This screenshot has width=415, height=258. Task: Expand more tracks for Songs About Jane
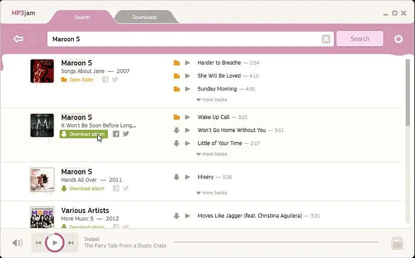click(x=212, y=100)
